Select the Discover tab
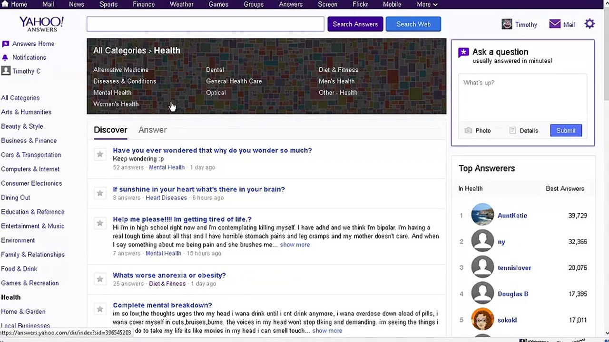This screenshot has height=342, width=609. [110, 130]
